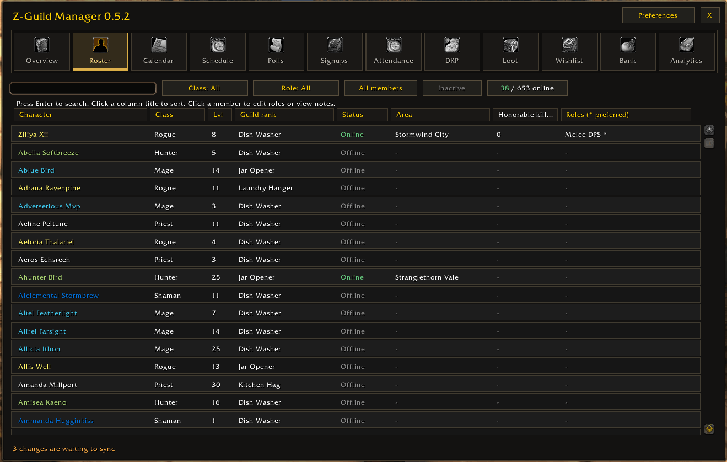Click the 38 / 653 online button
The image size is (727, 462).
pyautogui.click(x=527, y=88)
